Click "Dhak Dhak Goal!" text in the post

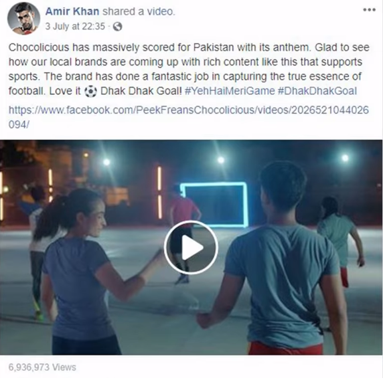pyautogui.click(x=141, y=91)
